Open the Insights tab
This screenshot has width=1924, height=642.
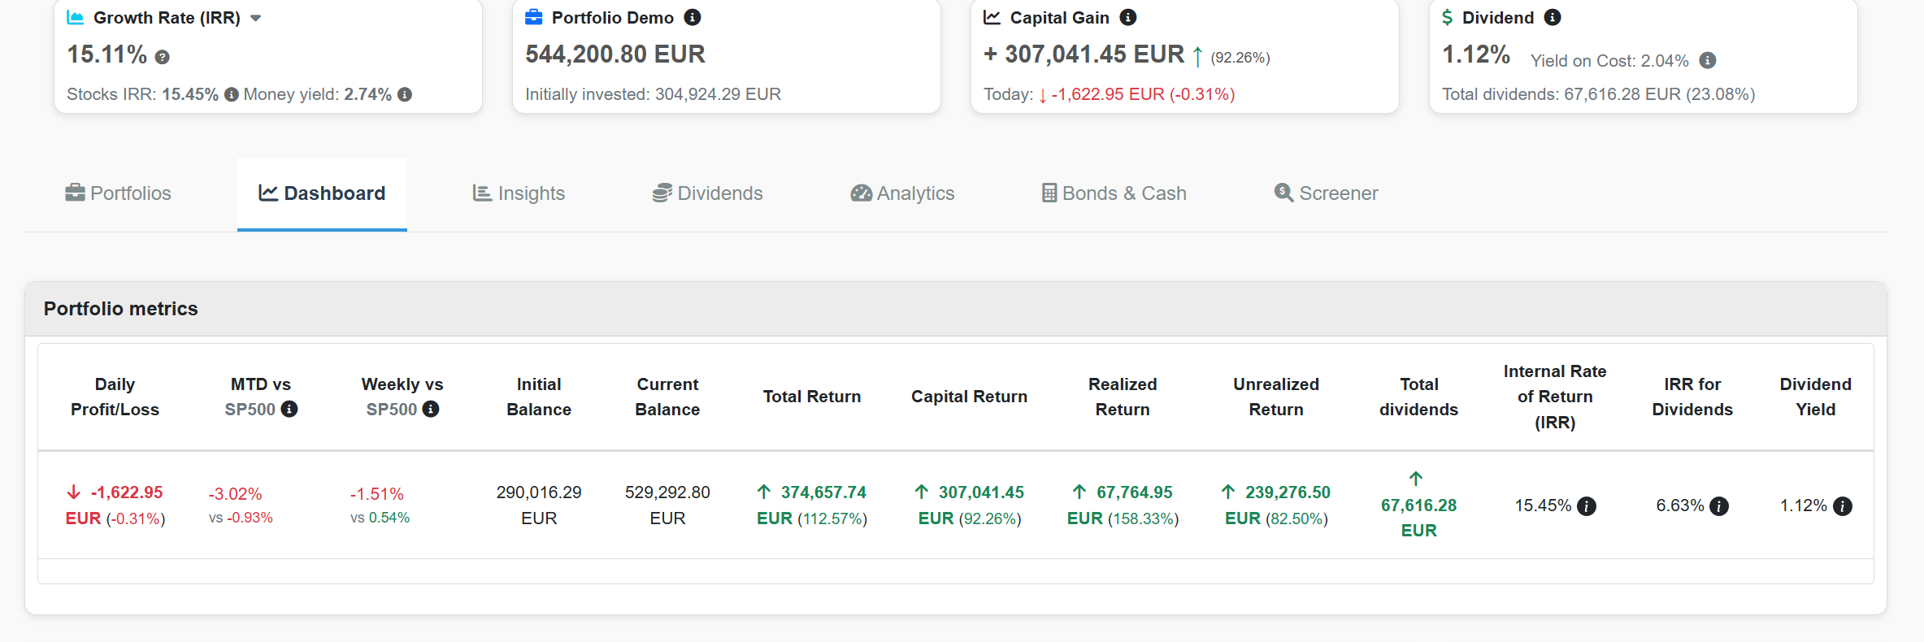click(x=519, y=193)
